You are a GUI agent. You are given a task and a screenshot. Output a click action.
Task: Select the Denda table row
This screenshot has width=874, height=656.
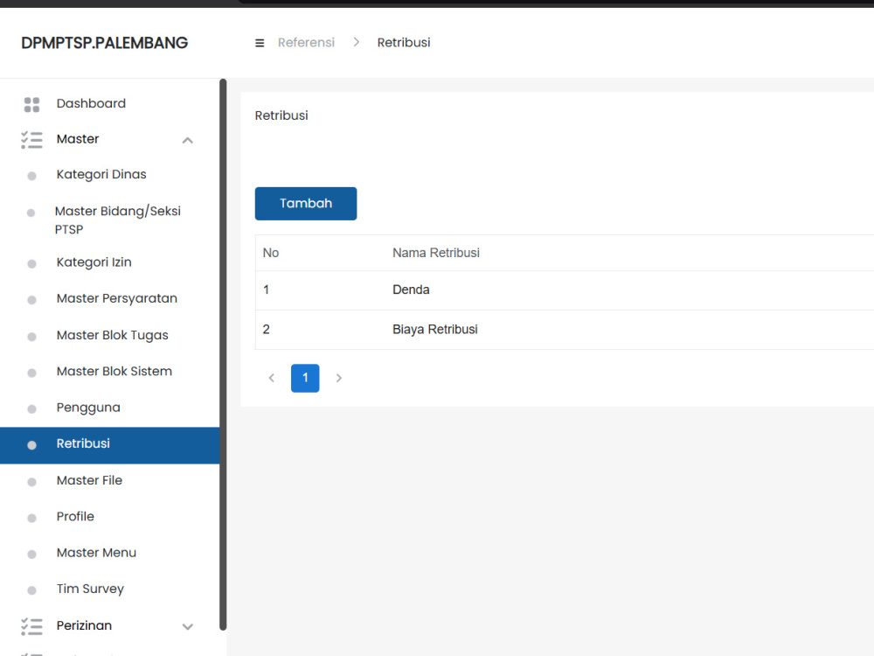[x=564, y=290]
